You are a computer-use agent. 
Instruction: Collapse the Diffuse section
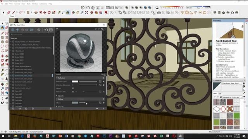coord(57,99)
